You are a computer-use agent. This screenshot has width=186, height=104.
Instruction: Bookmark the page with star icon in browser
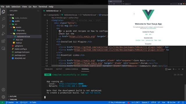(x=171, y=4)
